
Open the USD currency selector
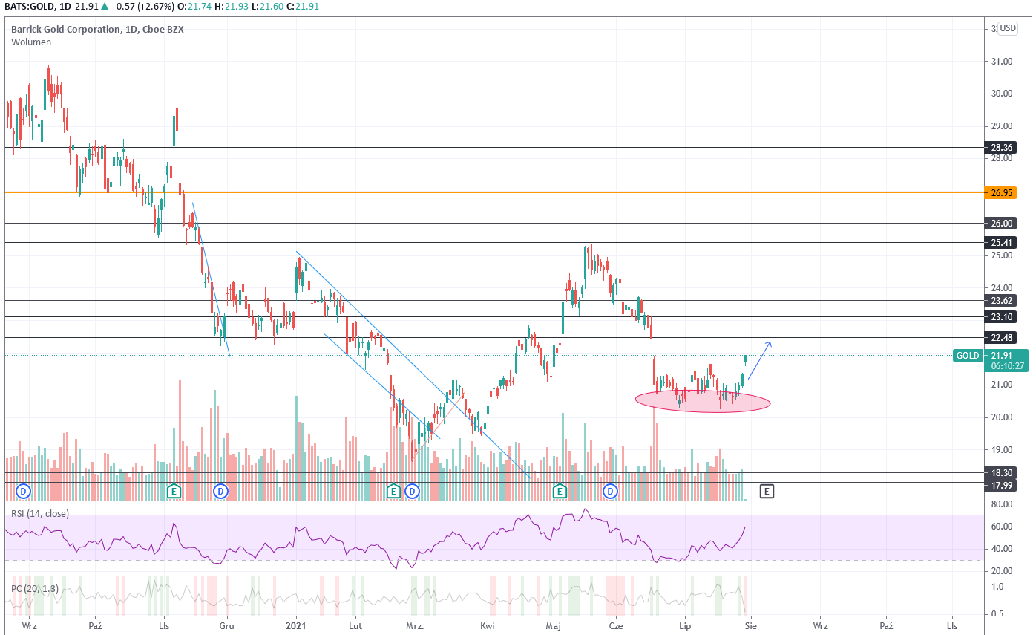1007,29
